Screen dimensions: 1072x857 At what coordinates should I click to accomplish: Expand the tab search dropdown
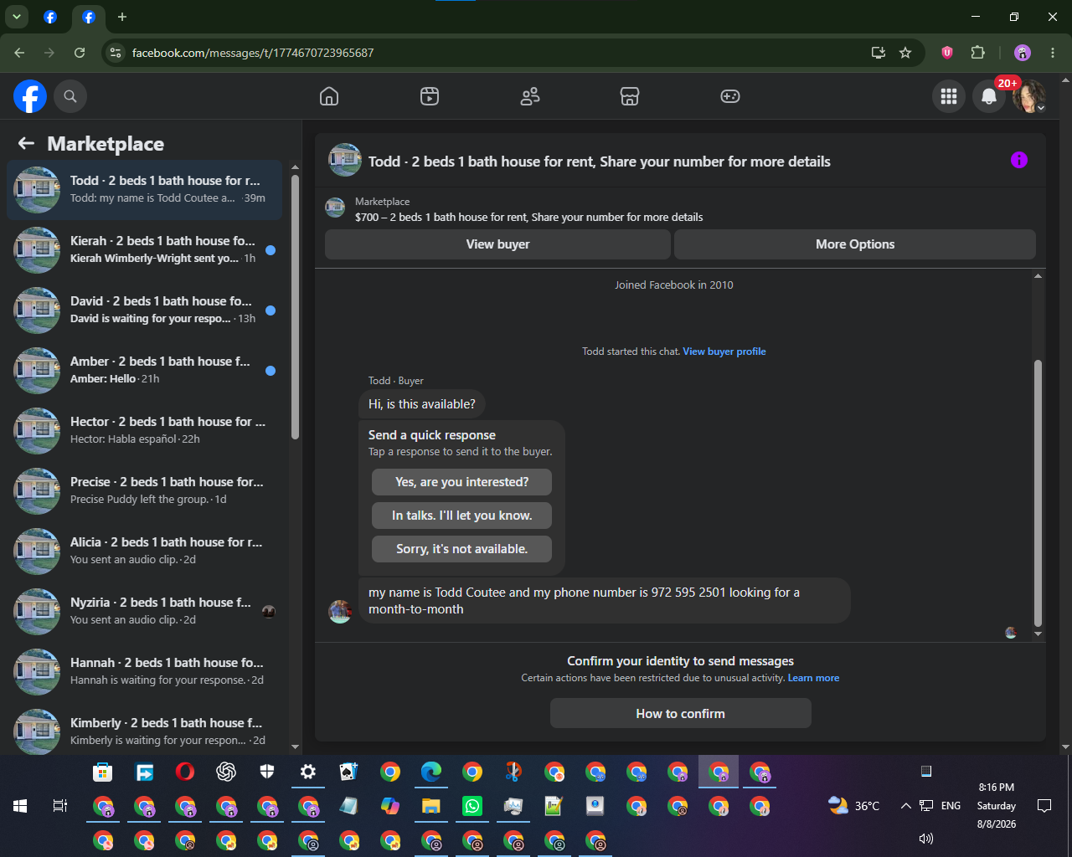click(17, 17)
